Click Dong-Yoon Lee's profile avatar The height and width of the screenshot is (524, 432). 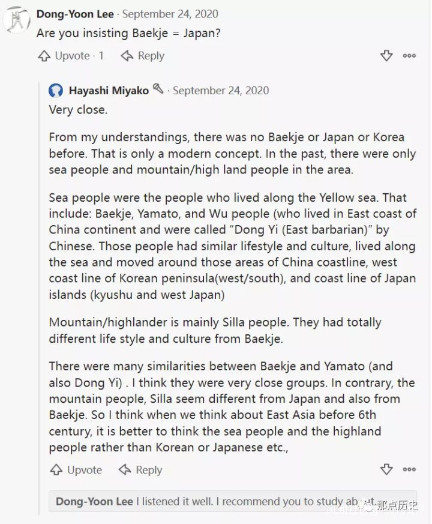coord(17,21)
